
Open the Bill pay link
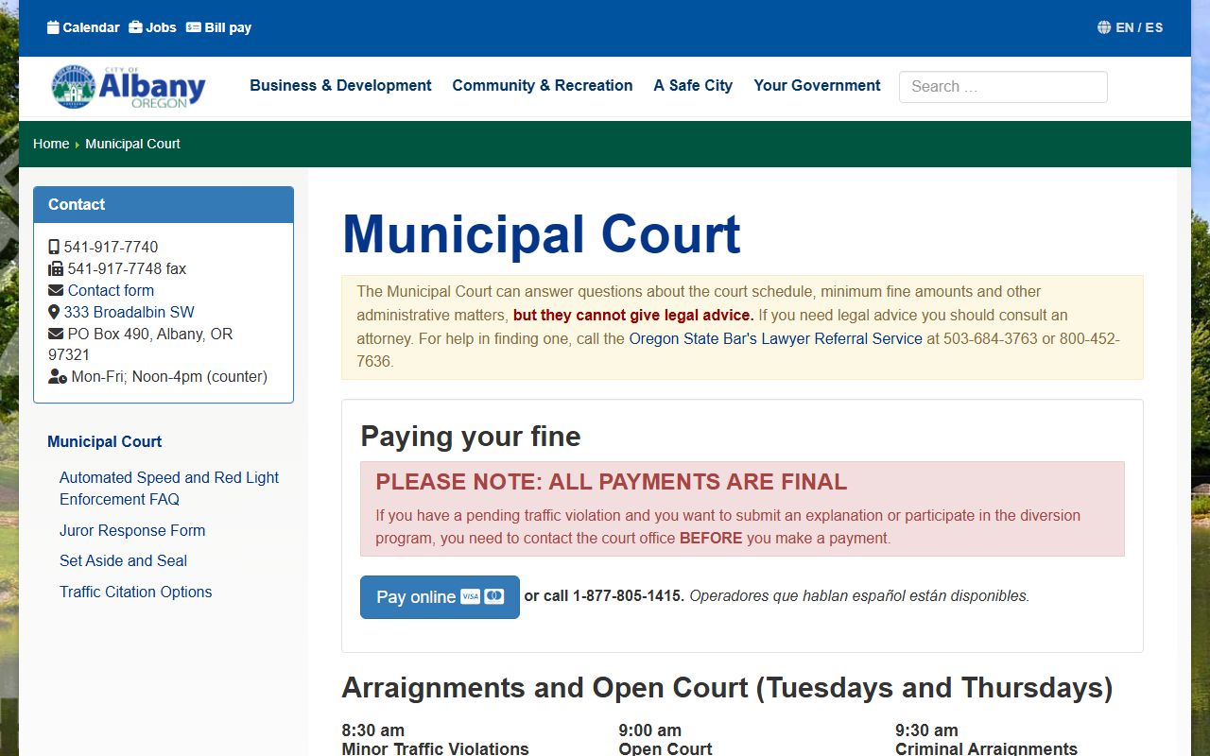218,27
